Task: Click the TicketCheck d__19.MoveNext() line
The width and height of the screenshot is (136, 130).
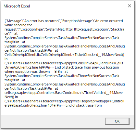Action: [64, 55]
